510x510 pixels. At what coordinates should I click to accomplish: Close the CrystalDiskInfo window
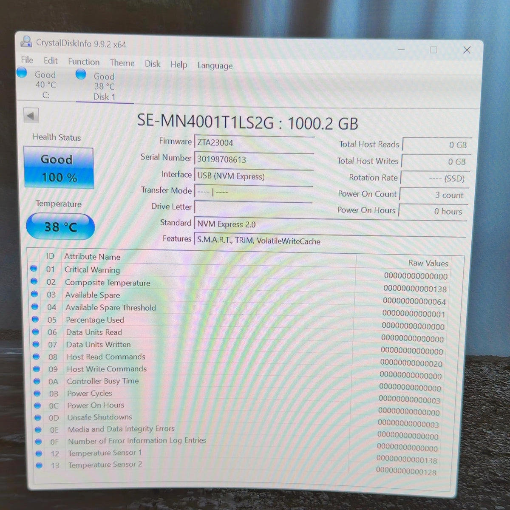[x=466, y=50]
